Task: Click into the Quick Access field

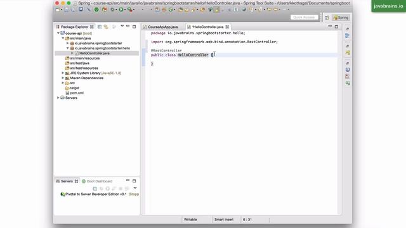Action: (x=304, y=17)
